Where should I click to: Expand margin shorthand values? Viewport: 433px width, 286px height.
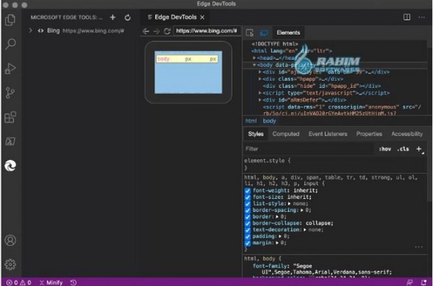click(x=277, y=243)
